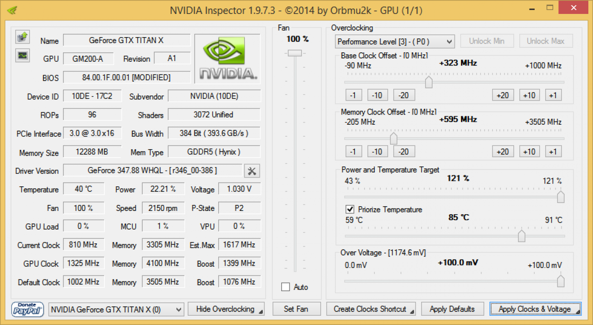Click the Shaders value 3072 Unified

(x=214, y=115)
